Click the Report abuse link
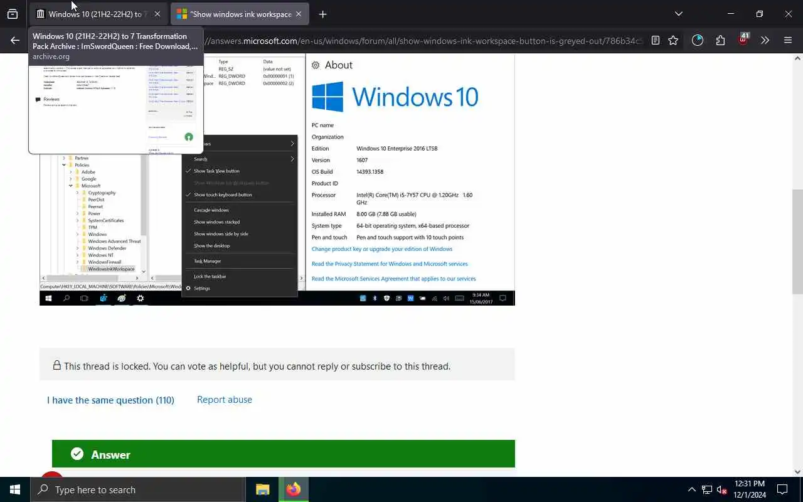Screen dimensions: 803x502 [x=225, y=400]
